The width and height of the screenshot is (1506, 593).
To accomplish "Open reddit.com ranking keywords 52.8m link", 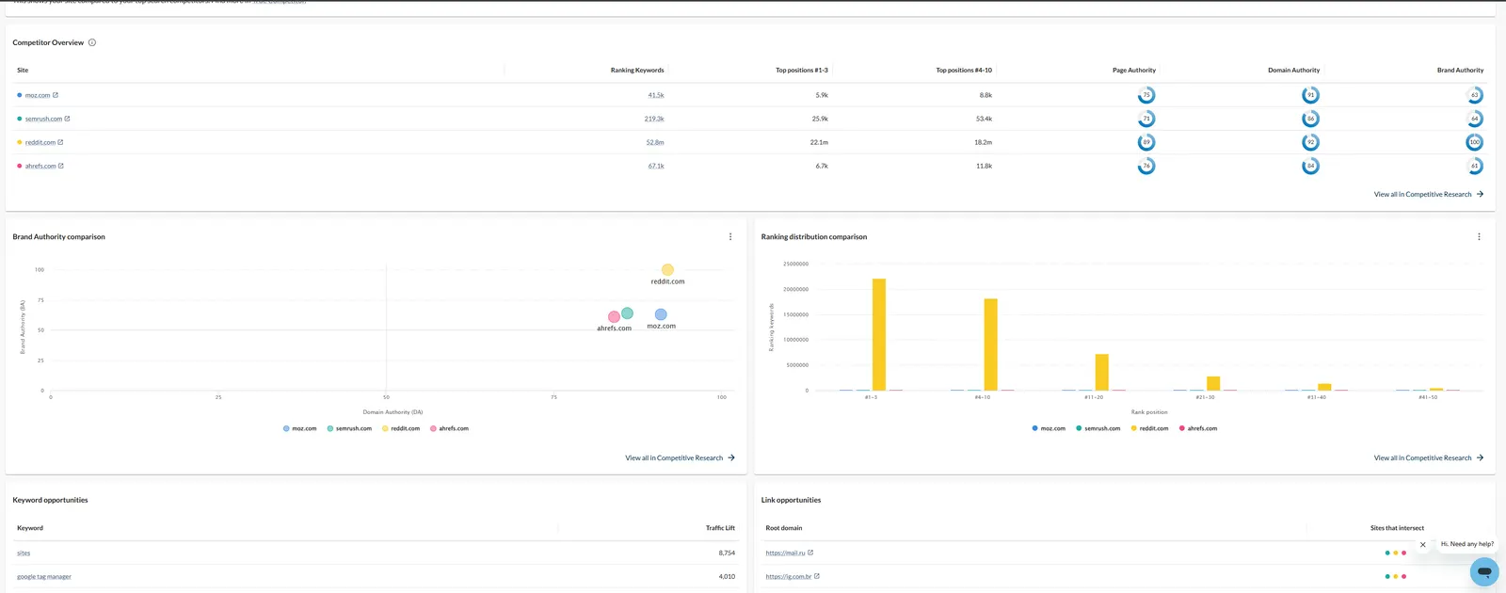I will (x=655, y=142).
